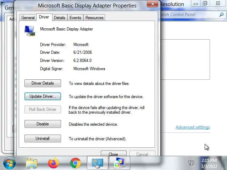
Task: Select the Driver tab
Action: [44, 17]
